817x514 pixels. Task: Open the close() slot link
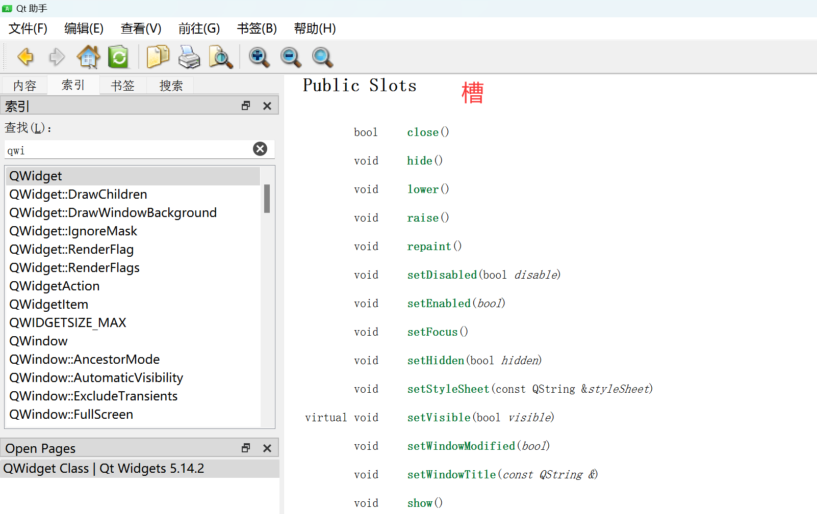point(423,132)
